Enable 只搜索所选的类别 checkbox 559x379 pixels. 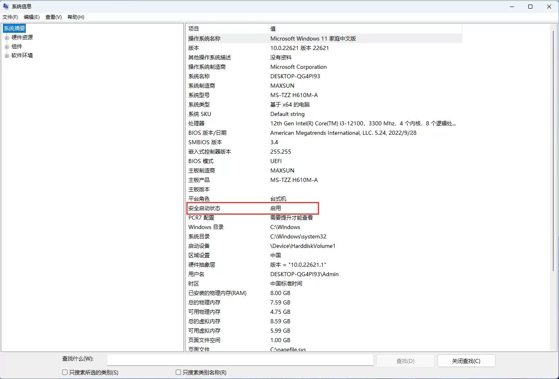click(65, 372)
